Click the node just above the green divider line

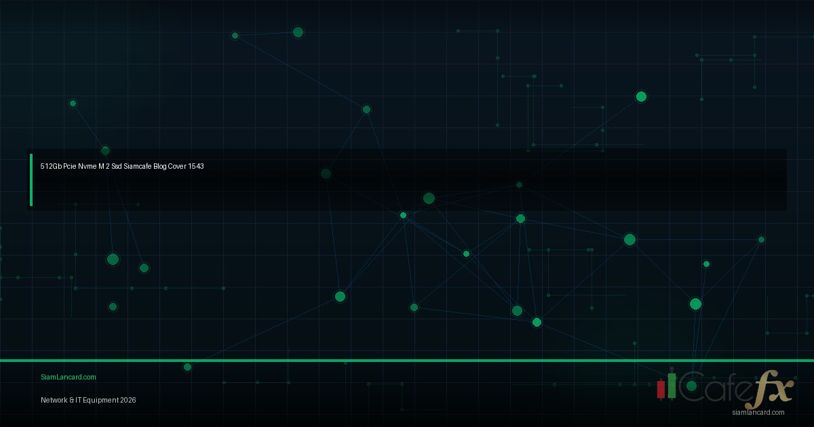point(187,367)
